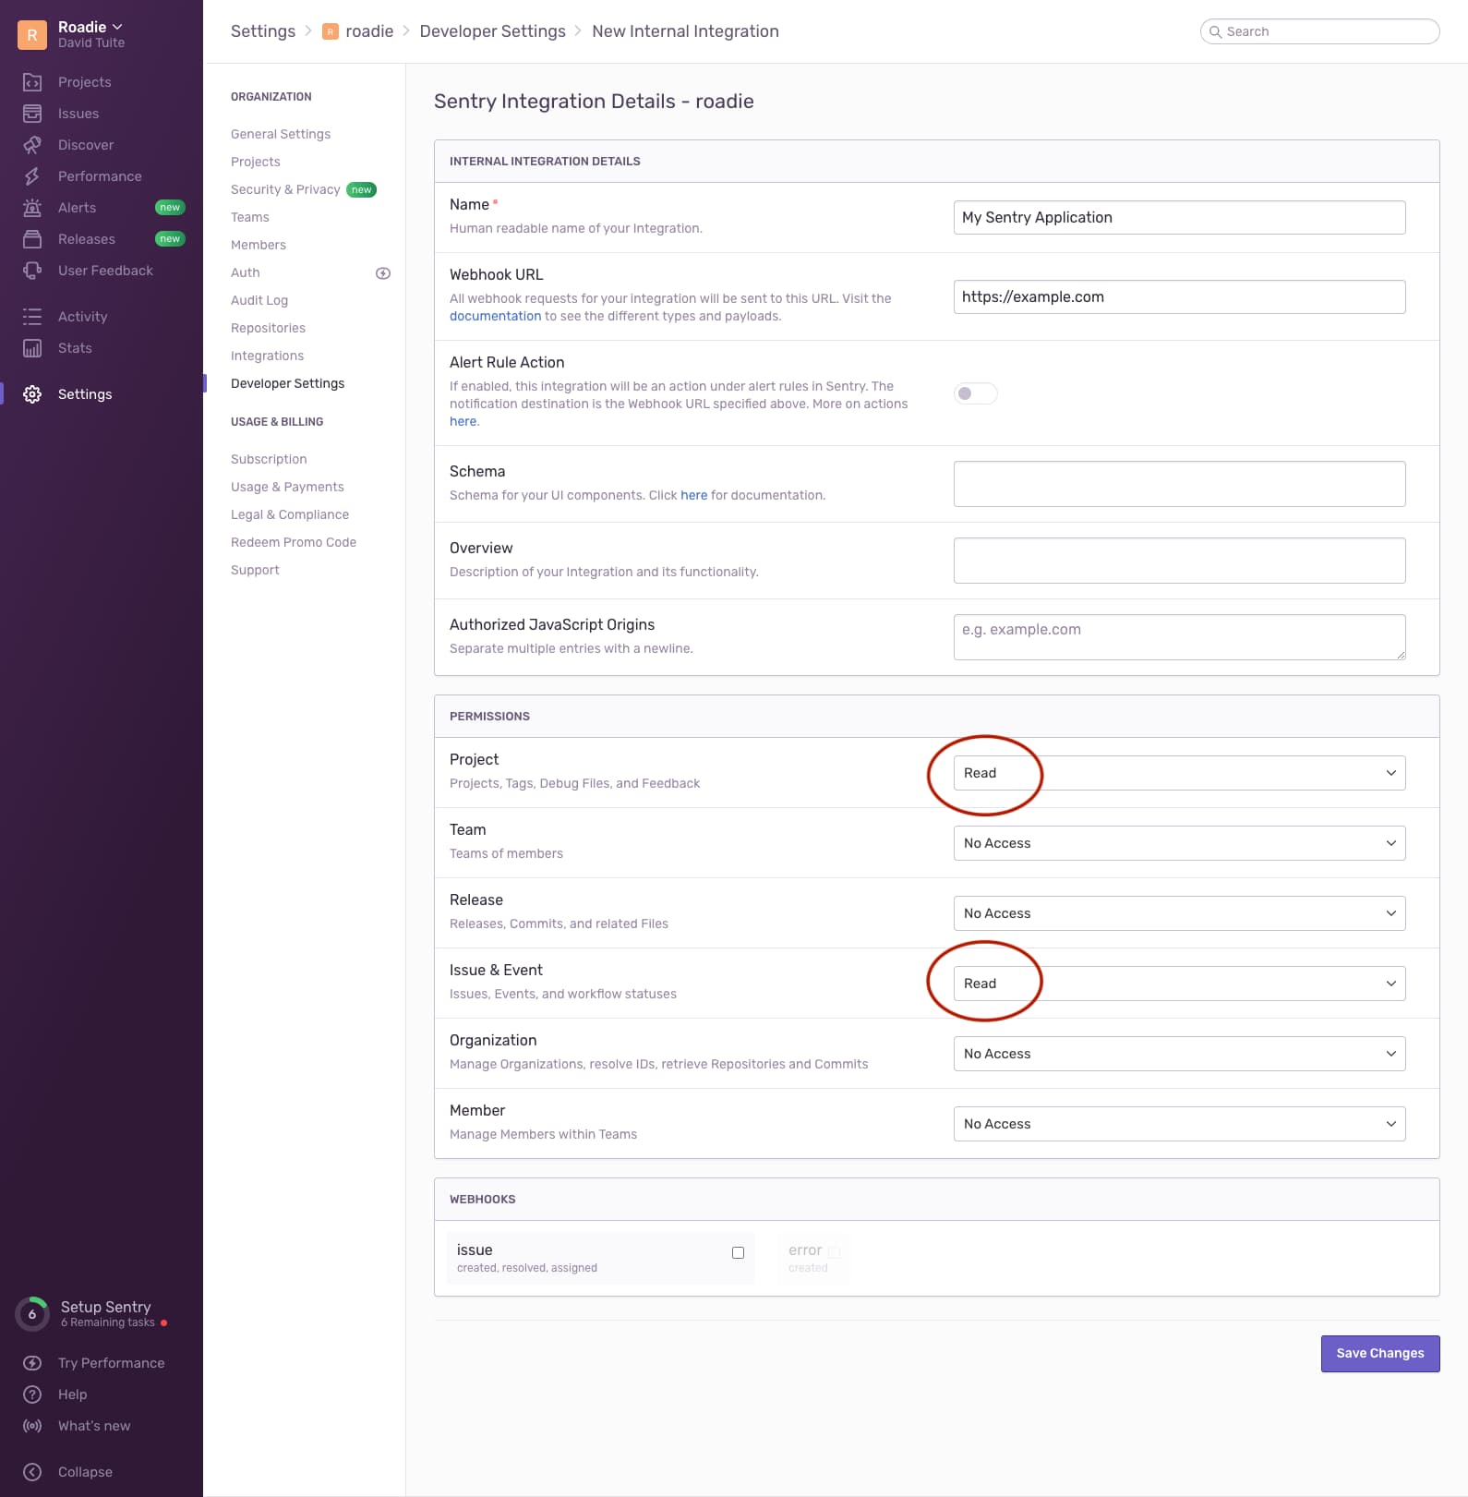Click the search magnifier icon

[x=1216, y=31]
